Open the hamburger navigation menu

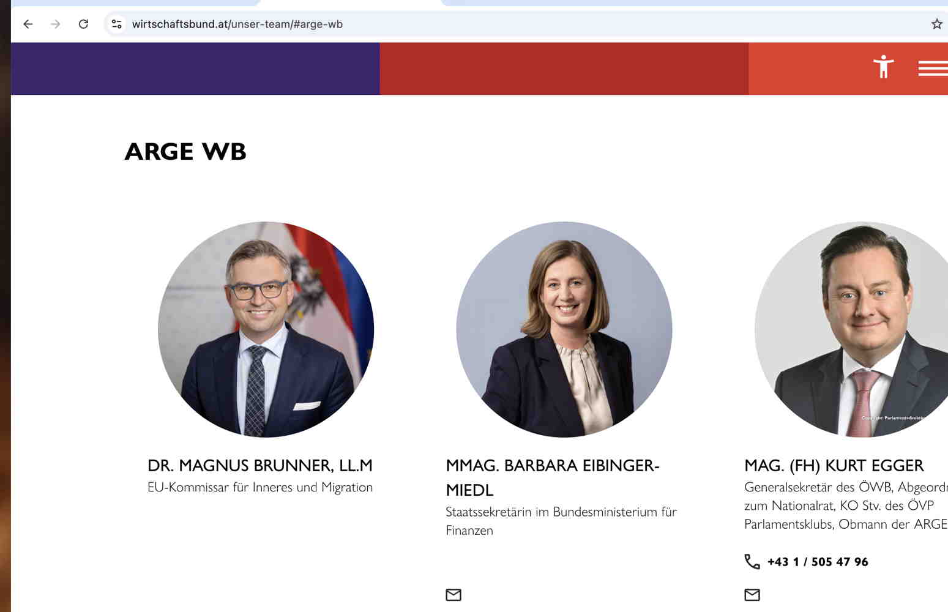932,69
